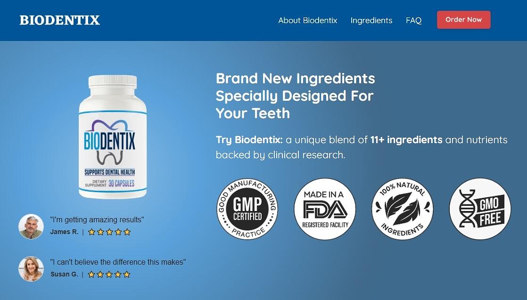
Task: Go to the Ingredients nav link
Action: click(371, 21)
